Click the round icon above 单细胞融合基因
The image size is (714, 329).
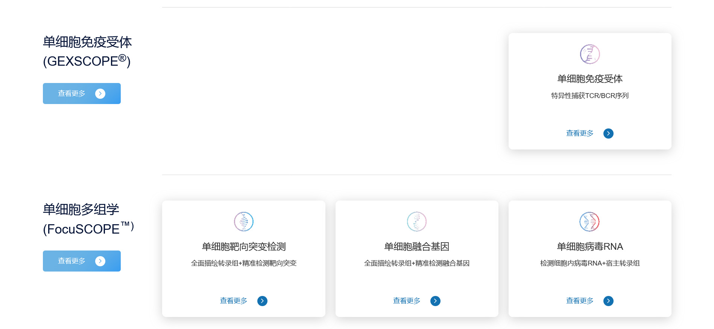416,222
